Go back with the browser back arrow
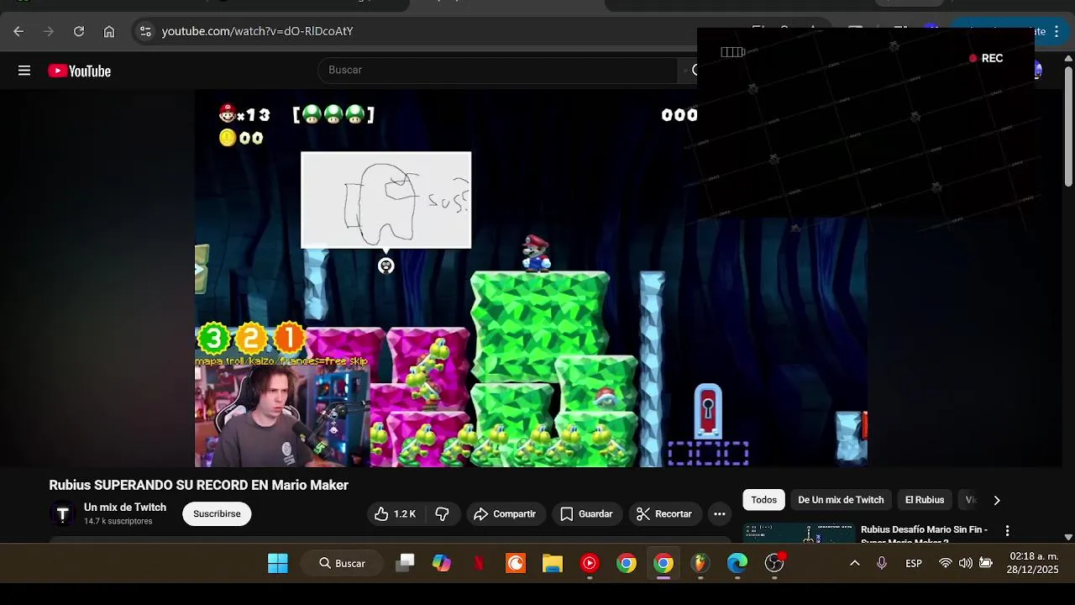The height and width of the screenshot is (605, 1075). click(18, 31)
